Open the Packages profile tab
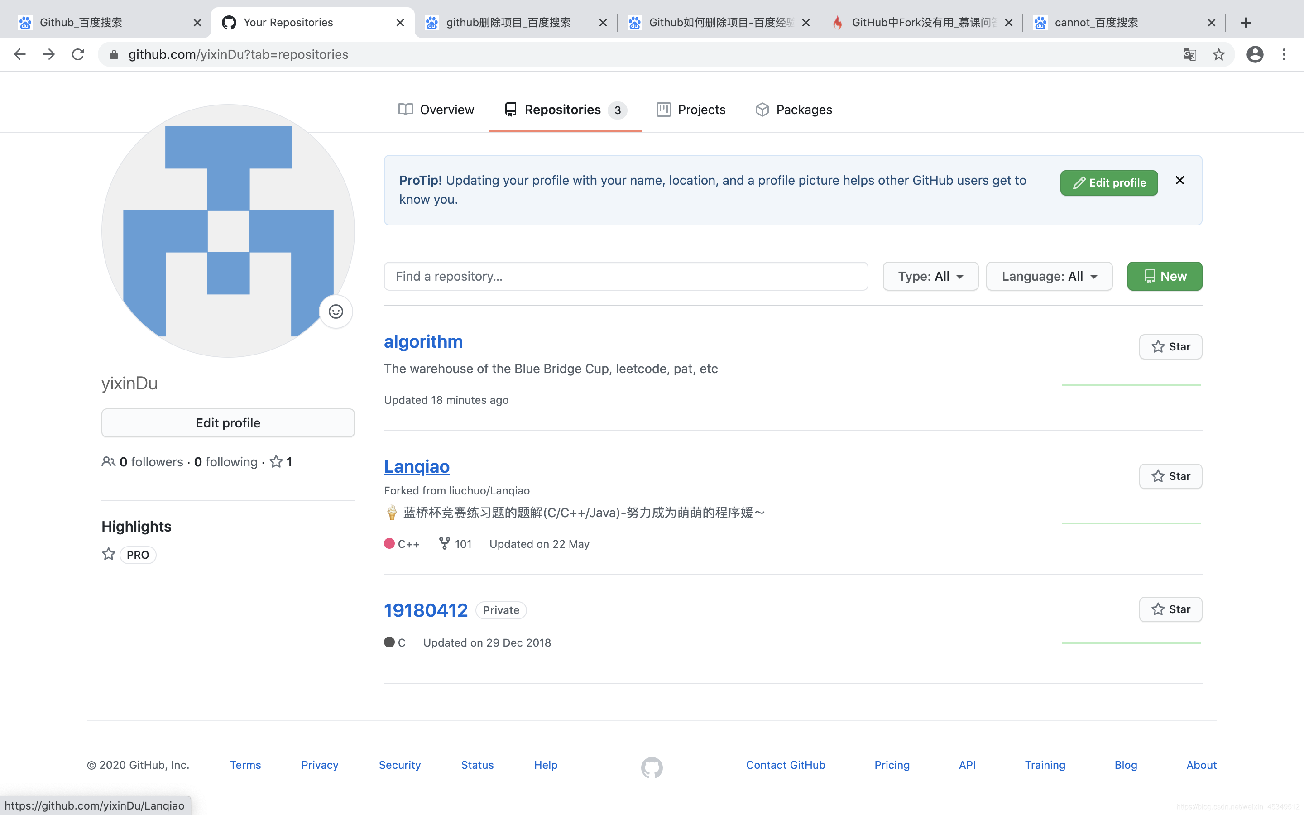The height and width of the screenshot is (815, 1304). (x=794, y=110)
